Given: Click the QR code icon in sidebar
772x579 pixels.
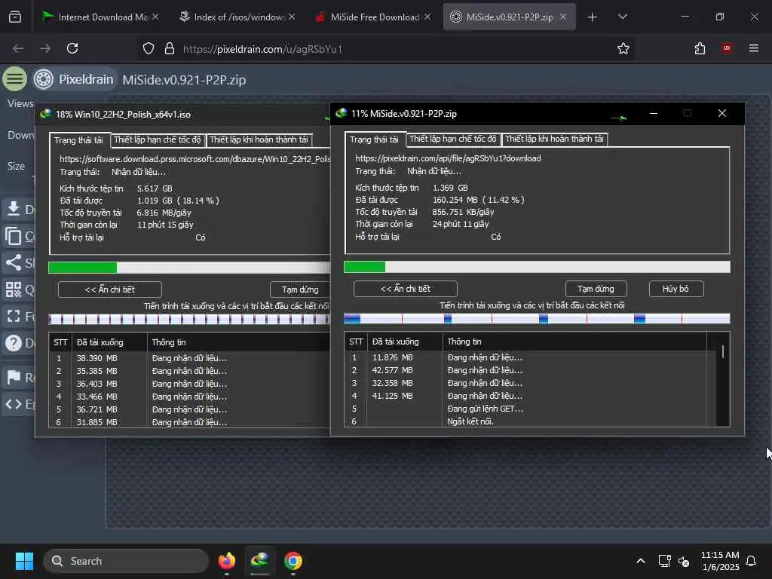Looking at the screenshot, I should point(14,289).
